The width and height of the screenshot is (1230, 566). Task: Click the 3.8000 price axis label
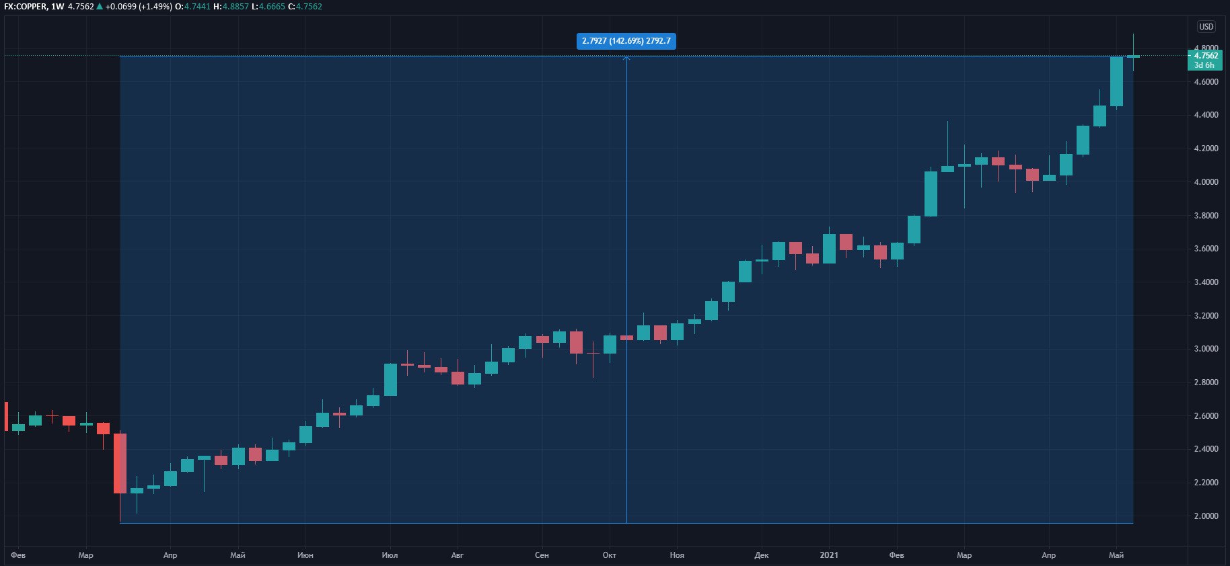tap(1205, 216)
